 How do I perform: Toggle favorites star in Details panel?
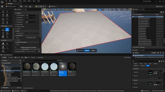[162, 61]
